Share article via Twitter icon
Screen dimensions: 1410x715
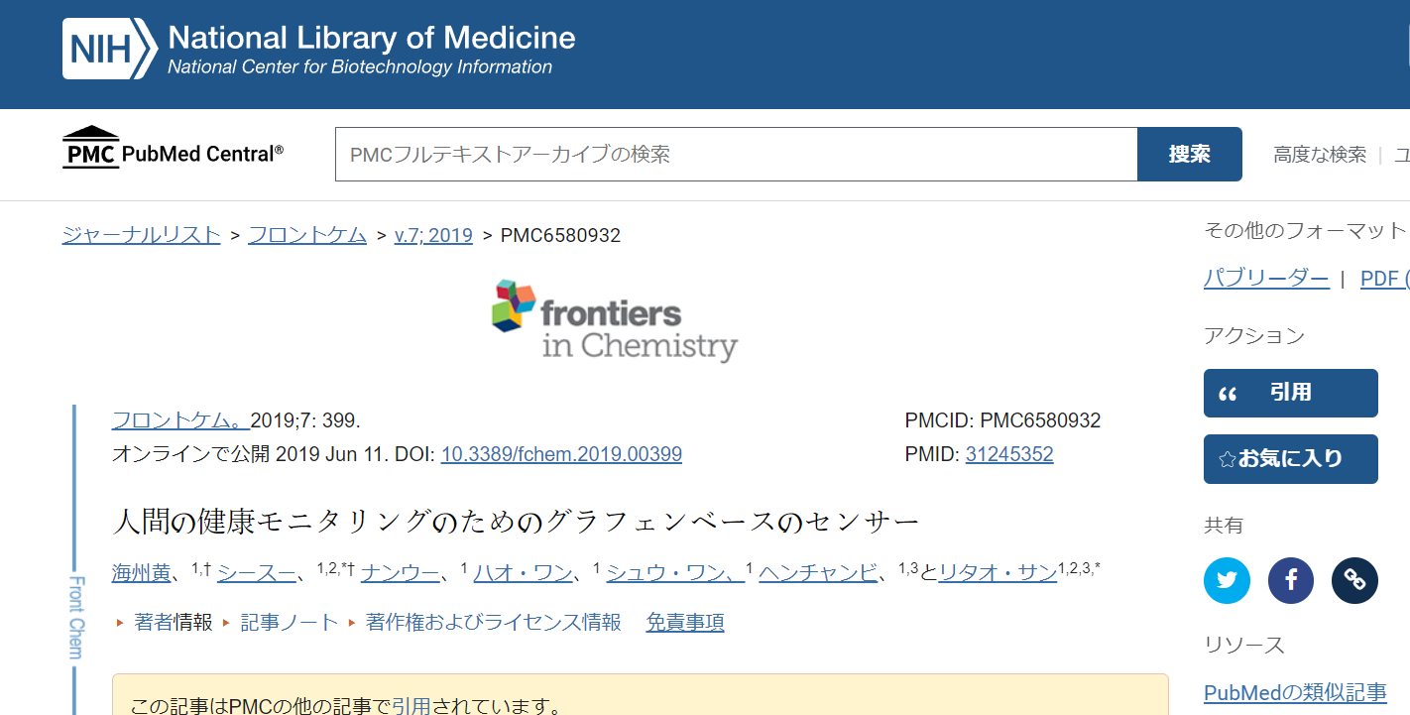click(x=1227, y=580)
